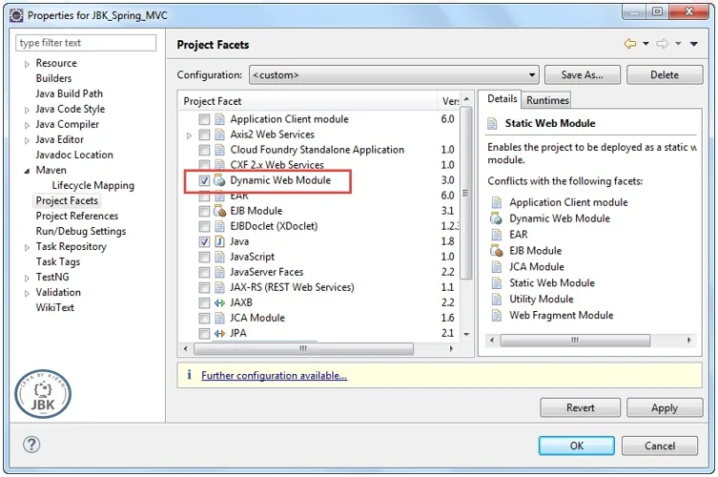Focus the type filter text field
This screenshot has width=718, height=477.
point(86,43)
